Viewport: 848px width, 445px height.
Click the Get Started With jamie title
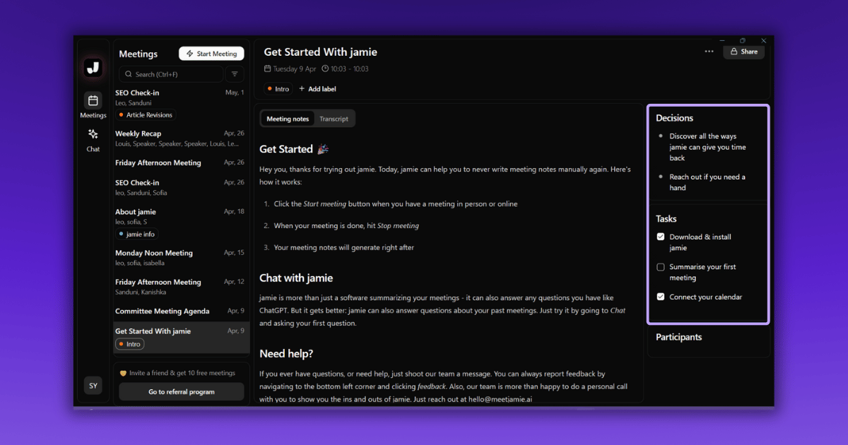click(x=320, y=52)
